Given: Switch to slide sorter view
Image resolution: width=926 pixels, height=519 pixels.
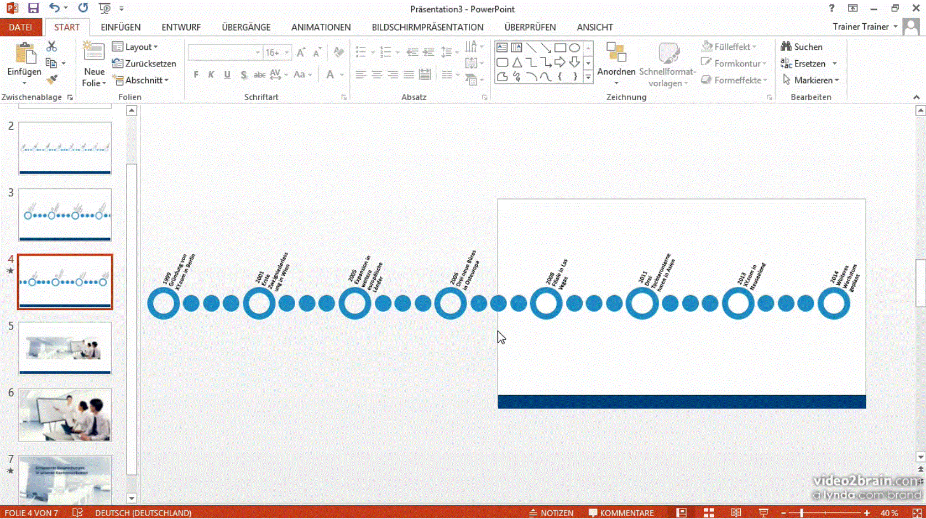Looking at the screenshot, I should pyautogui.click(x=709, y=513).
